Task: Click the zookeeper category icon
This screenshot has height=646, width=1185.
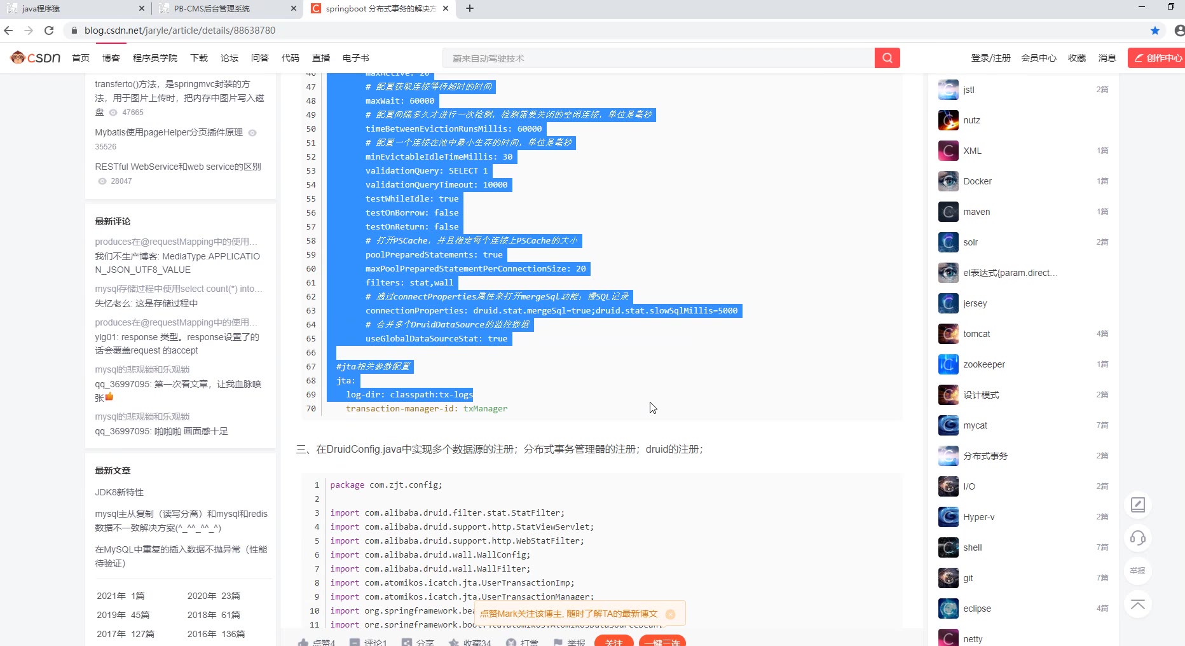Action: [x=948, y=364]
